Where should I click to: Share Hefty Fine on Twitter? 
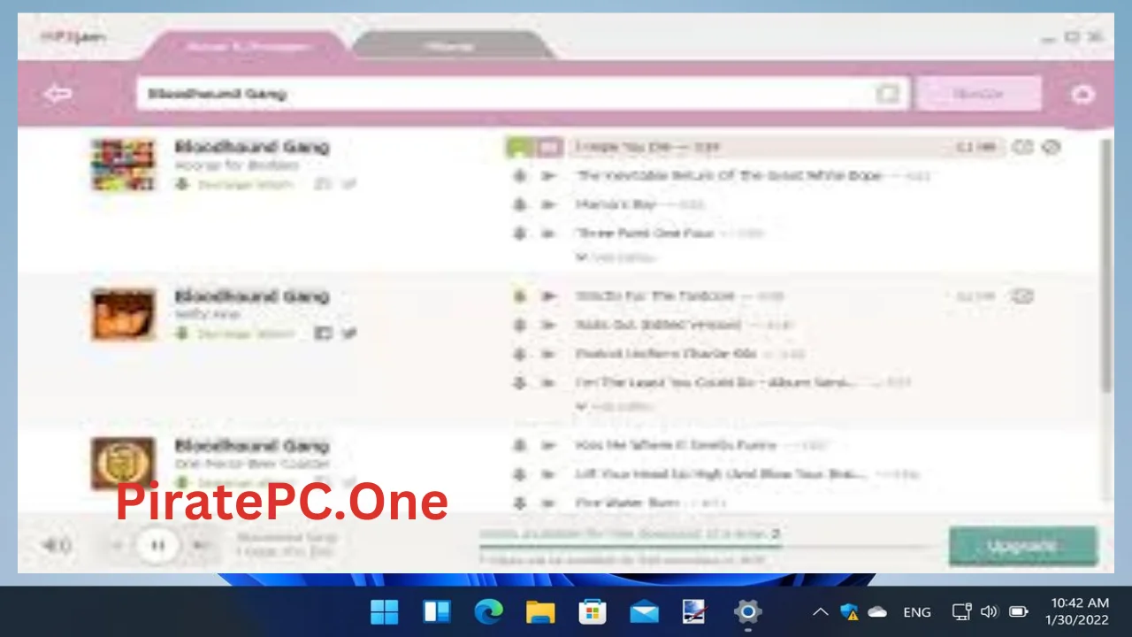[x=348, y=334]
